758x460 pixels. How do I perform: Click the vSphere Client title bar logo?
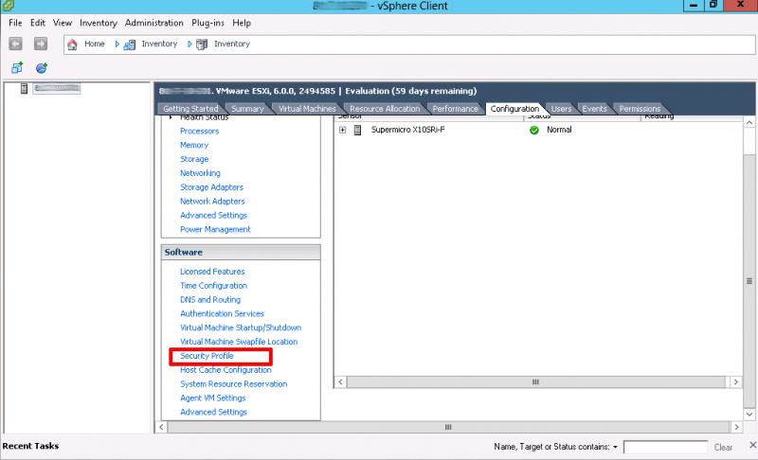coord(8,6)
